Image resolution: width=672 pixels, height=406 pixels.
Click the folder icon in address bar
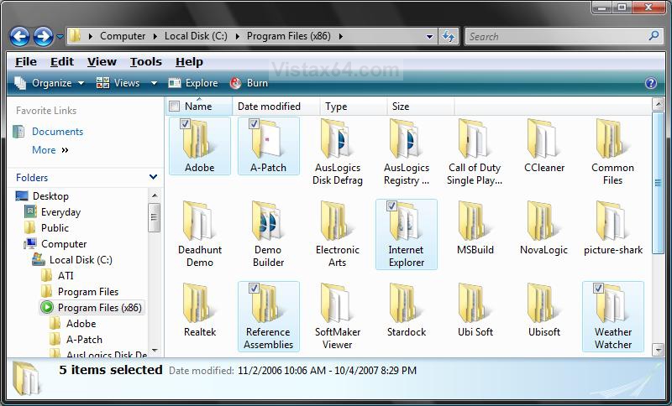[x=75, y=35]
